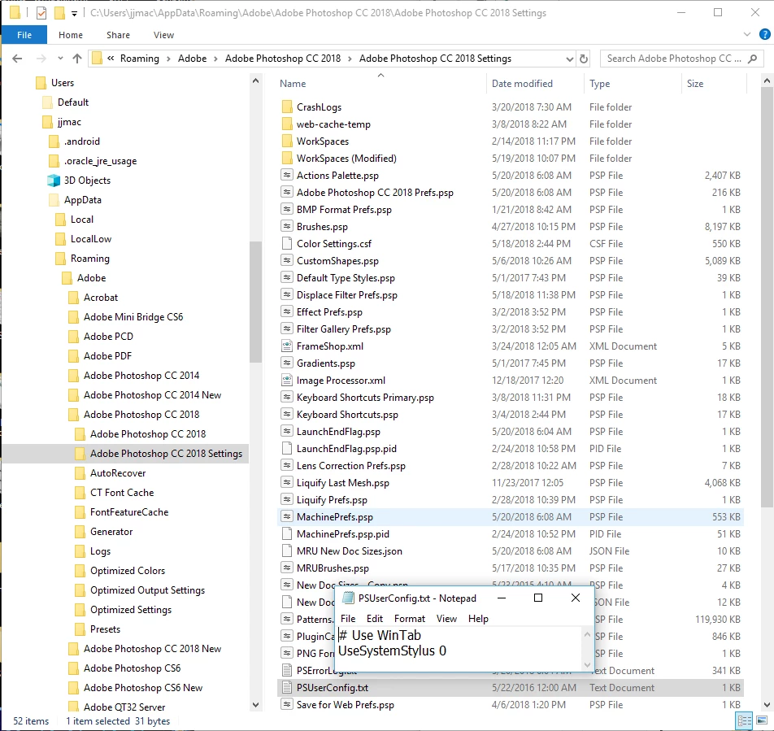The image size is (774, 731).
Task: Click the search magnifier icon
Action: point(752,59)
